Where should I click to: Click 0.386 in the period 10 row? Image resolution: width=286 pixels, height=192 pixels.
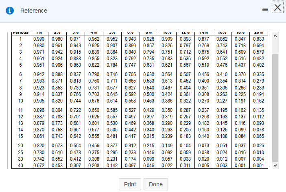[167, 101]
